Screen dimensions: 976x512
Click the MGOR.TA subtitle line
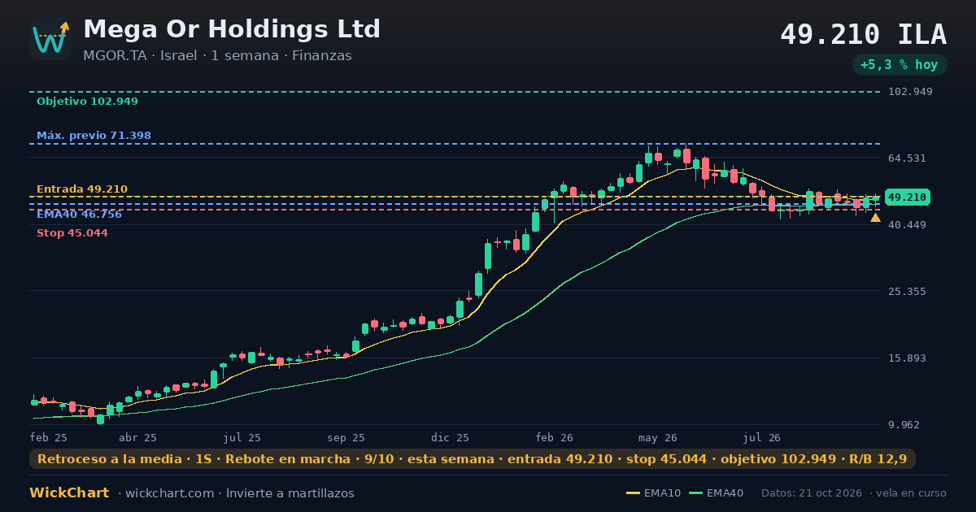[x=217, y=56]
